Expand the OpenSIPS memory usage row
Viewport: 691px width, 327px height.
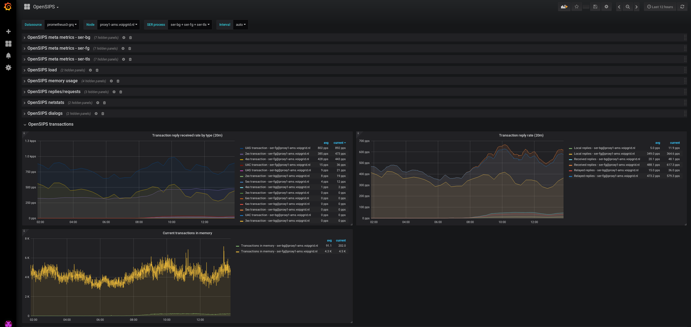click(52, 81)
